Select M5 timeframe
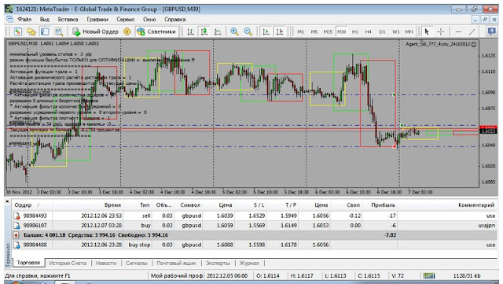The width and height of the screenshot is (503, 284). tap(314, 31)
